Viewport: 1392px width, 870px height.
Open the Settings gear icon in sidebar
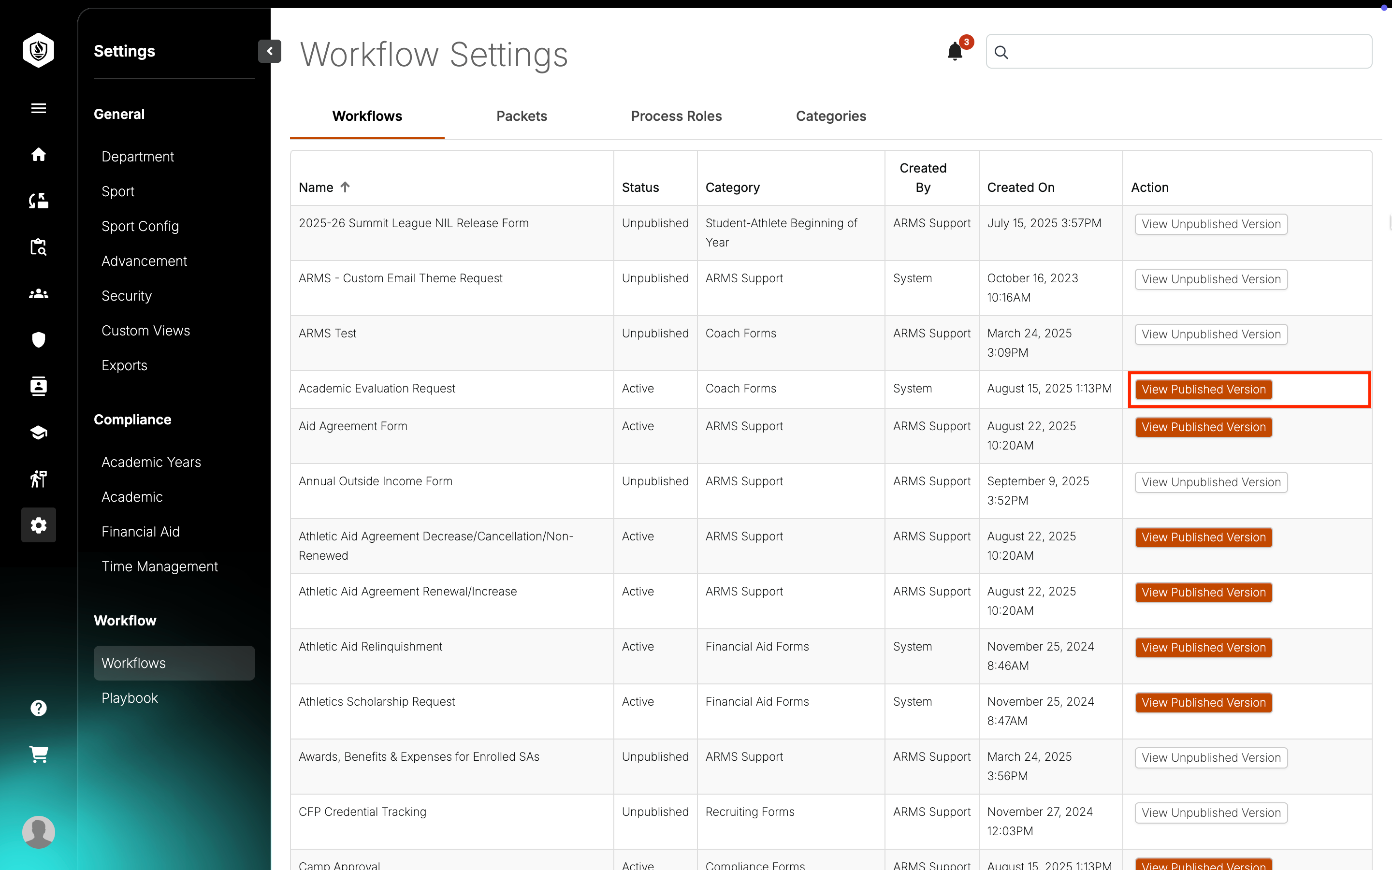coord(39,525)
